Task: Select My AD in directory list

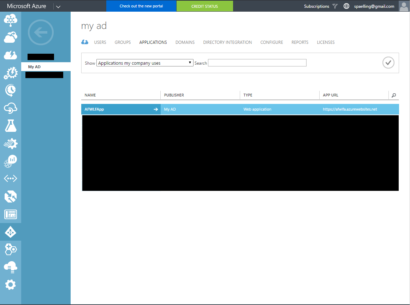Action: coord(46,67)
